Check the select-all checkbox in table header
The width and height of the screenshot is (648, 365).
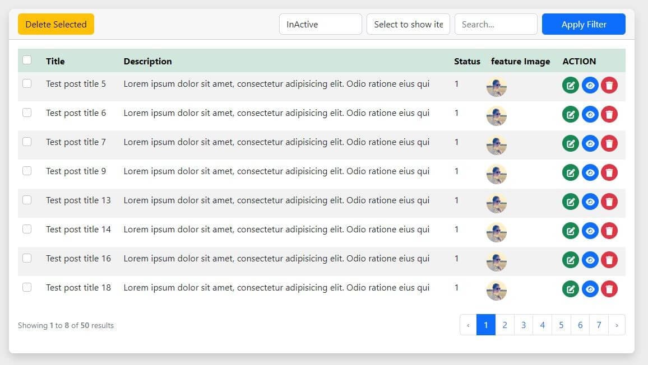point(27,59)
